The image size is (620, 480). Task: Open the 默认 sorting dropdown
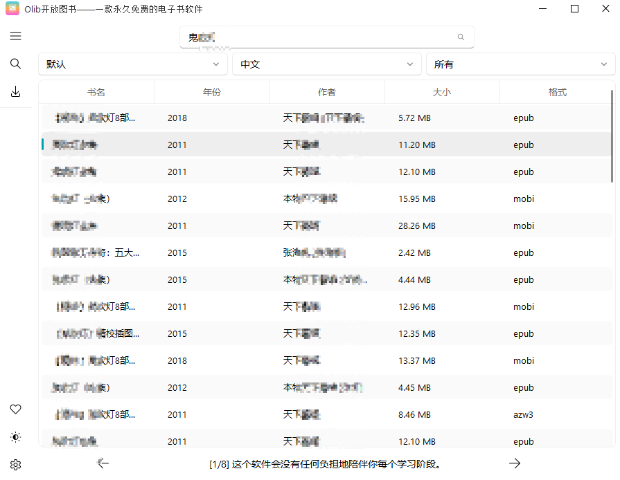pyautogui.click(x=133, y=63)
